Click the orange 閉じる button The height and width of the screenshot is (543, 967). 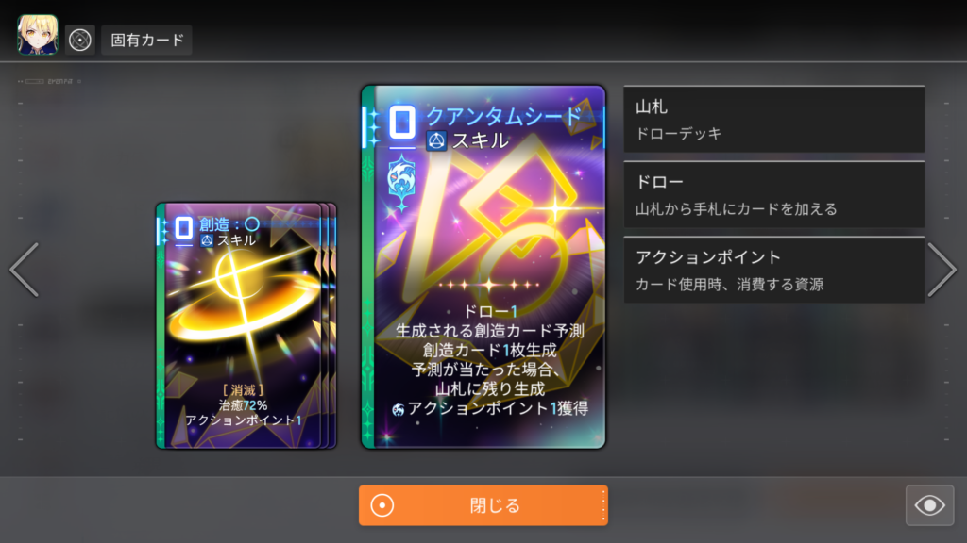click(x=483, y=505)
